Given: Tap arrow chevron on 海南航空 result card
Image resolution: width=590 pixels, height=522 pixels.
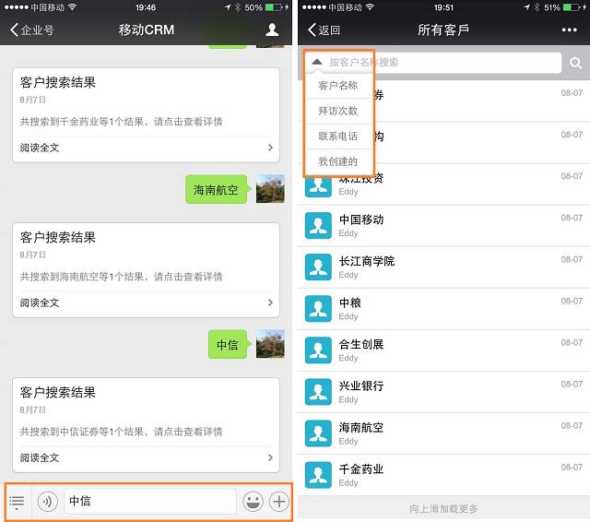Looking at the screenshot, I should click(270, 303).
